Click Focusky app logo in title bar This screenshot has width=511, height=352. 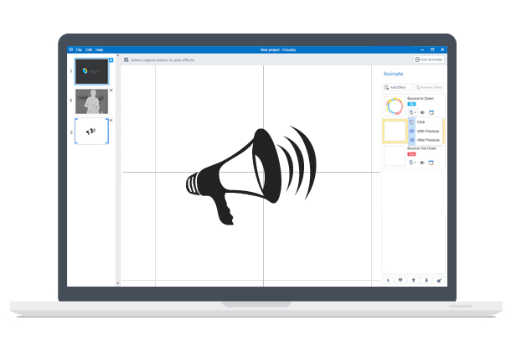(x=71, y=50)
